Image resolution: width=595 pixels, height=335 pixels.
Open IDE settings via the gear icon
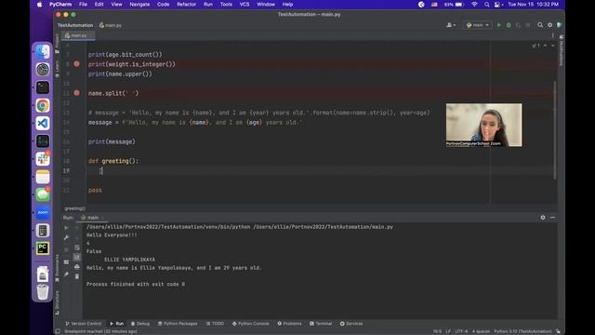549,25
